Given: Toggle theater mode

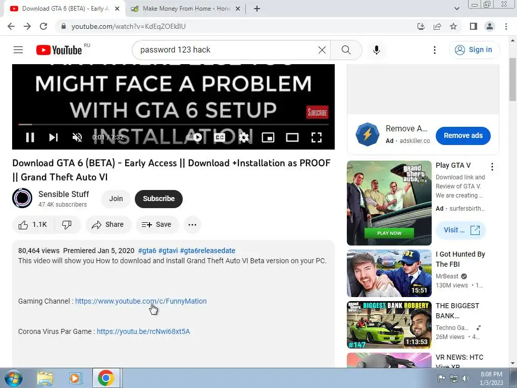Looking at the screenshot, I should point(292,137).
